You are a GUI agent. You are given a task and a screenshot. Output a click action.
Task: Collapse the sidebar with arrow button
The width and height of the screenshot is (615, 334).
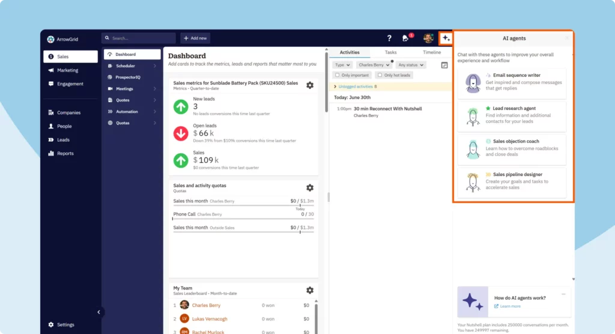[x=99, y=312]
